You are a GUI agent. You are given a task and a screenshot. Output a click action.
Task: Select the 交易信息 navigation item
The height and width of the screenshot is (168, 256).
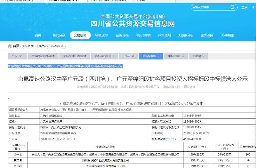pyautogui.click(x=80, y=35)
